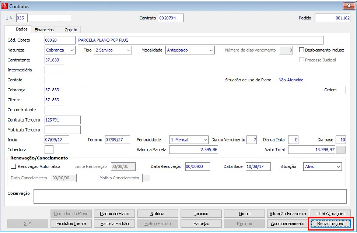Open the Repactuações button
Viewport: 357px width, 233px height.
(331, 223)
